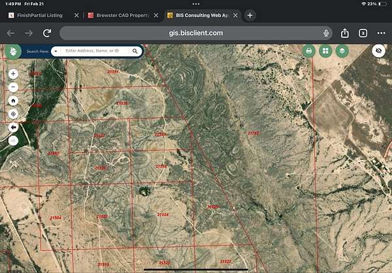Go to previous map extent
The width and height of the screenshot is (392, 273).
pyautogui.click(x=13, y=127)
